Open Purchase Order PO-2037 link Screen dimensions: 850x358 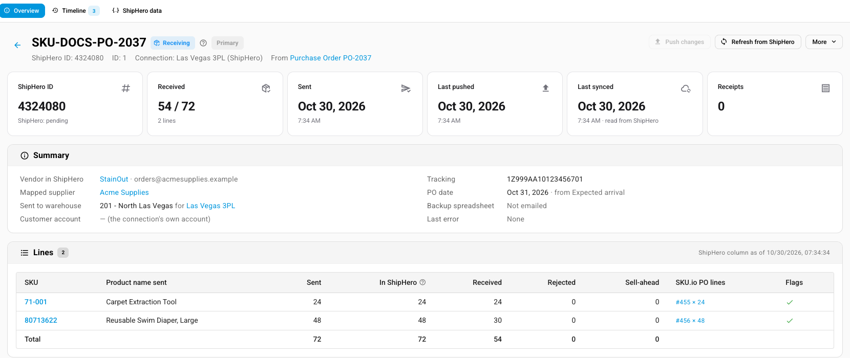[331, 58]
